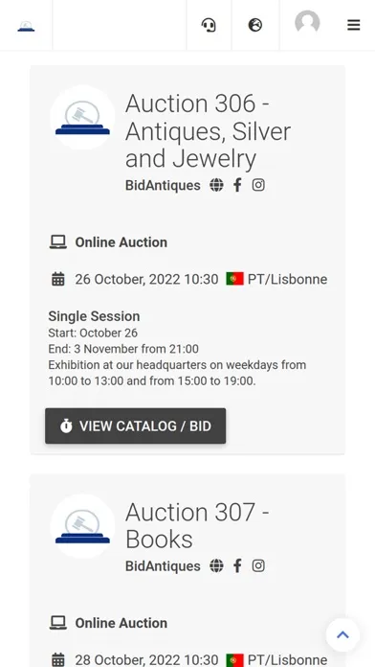Click the scroll-to-top chevron button

(342, 635)
